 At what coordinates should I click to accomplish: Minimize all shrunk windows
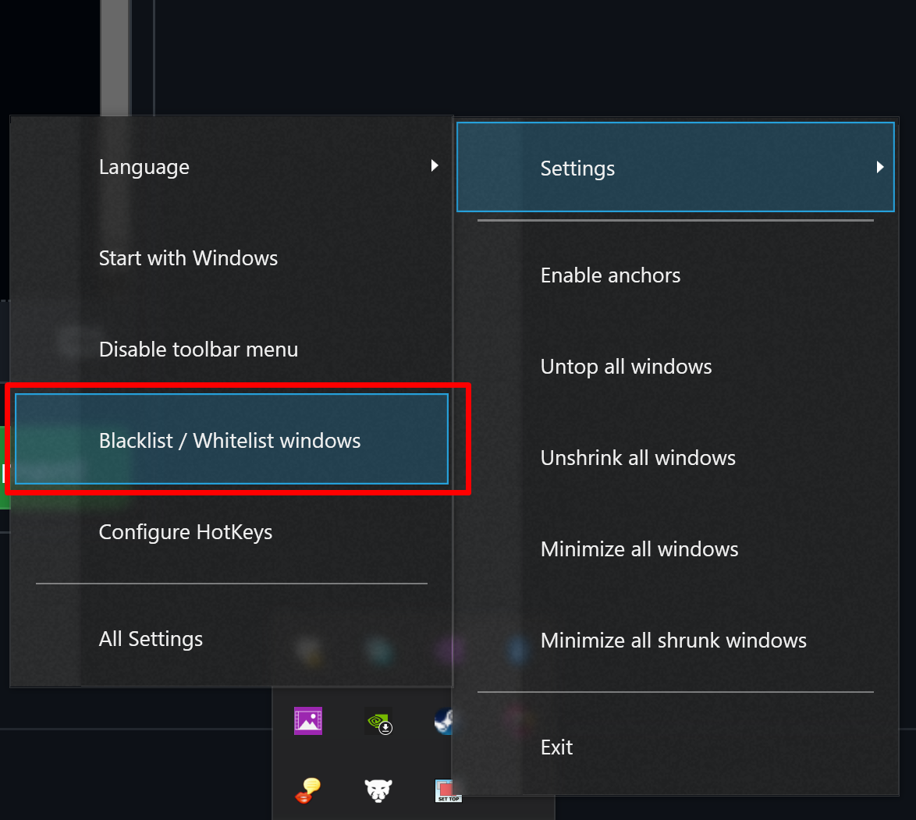[x=673, y=640]
